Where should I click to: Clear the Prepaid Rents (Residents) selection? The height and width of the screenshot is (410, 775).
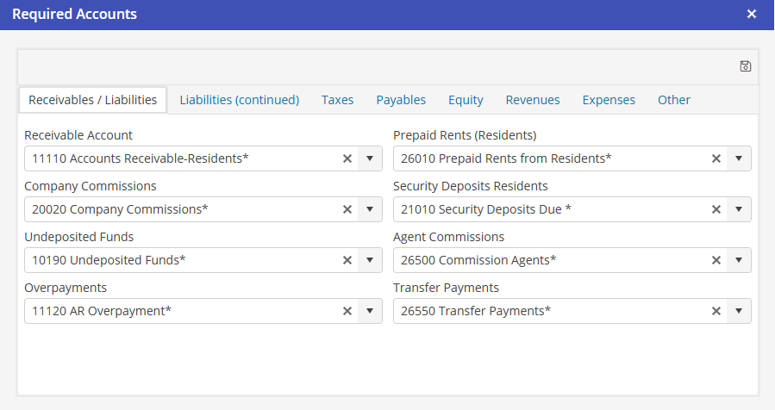coord(716,158)
